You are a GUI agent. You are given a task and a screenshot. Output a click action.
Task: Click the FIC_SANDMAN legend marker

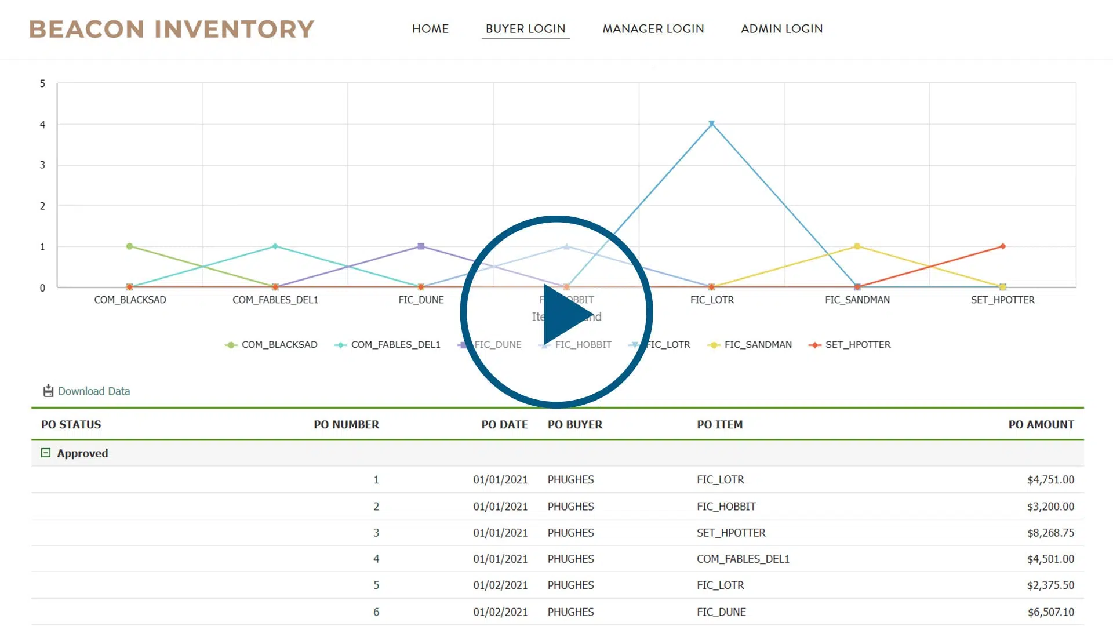[x=715, y=344]
